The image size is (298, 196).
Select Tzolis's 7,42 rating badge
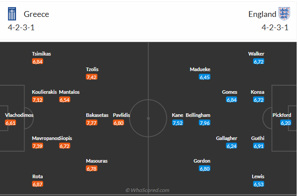[x=92, y=77]
